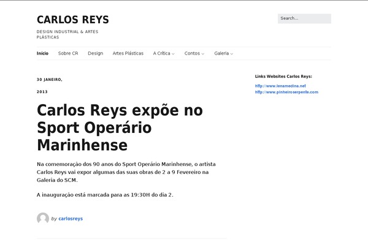
Task: Open the Design menu item
Action: [x=95, y=53]
